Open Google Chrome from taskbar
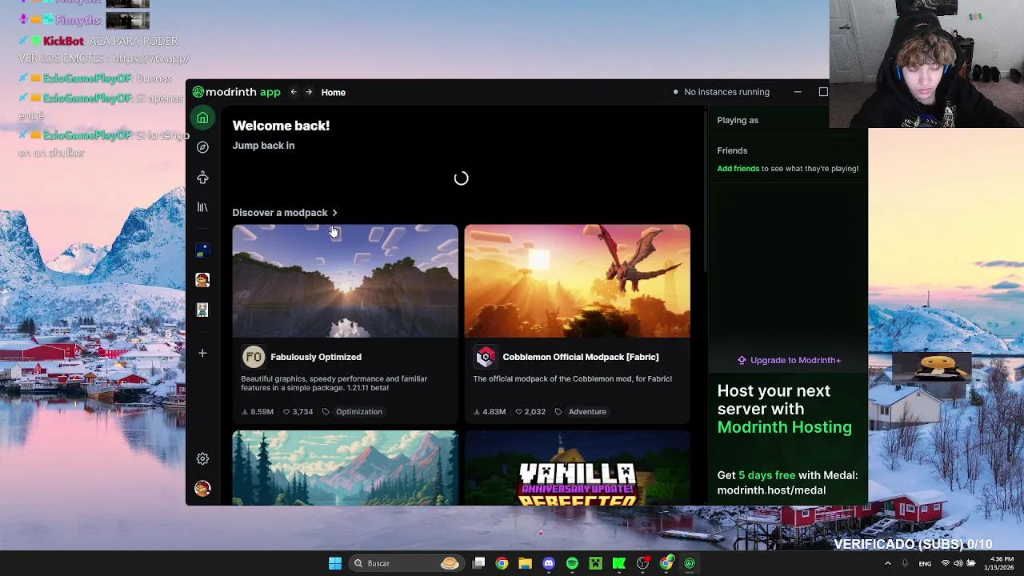Image resolution: width=1024 pixels, height=576 pixels. pos(502,563)
